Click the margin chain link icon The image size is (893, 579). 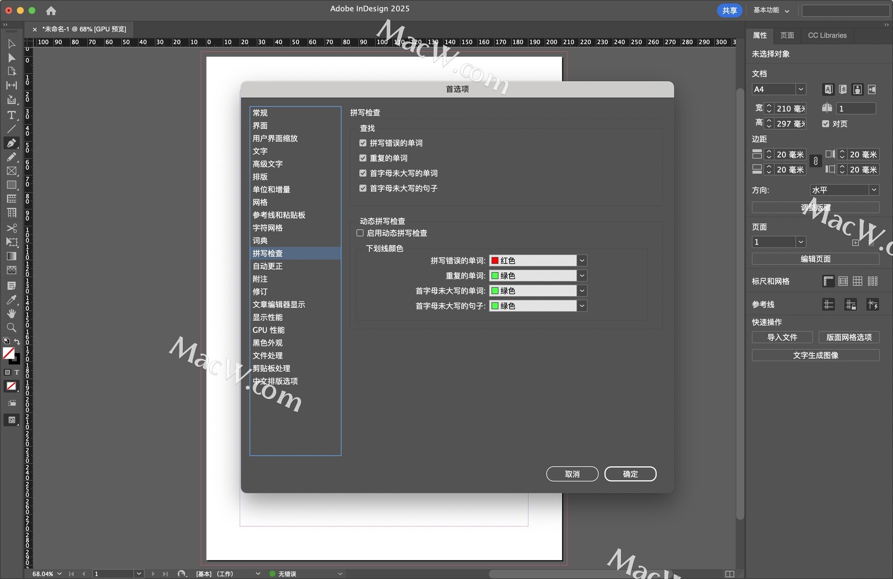pos(815,161)
